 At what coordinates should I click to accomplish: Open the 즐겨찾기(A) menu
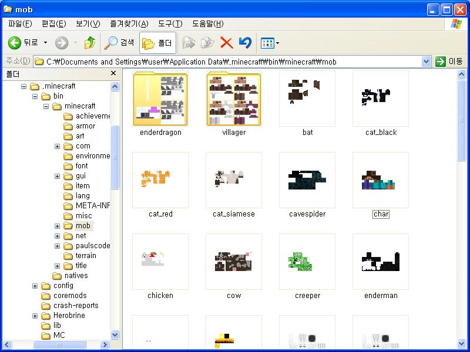(x=129, y=23)
